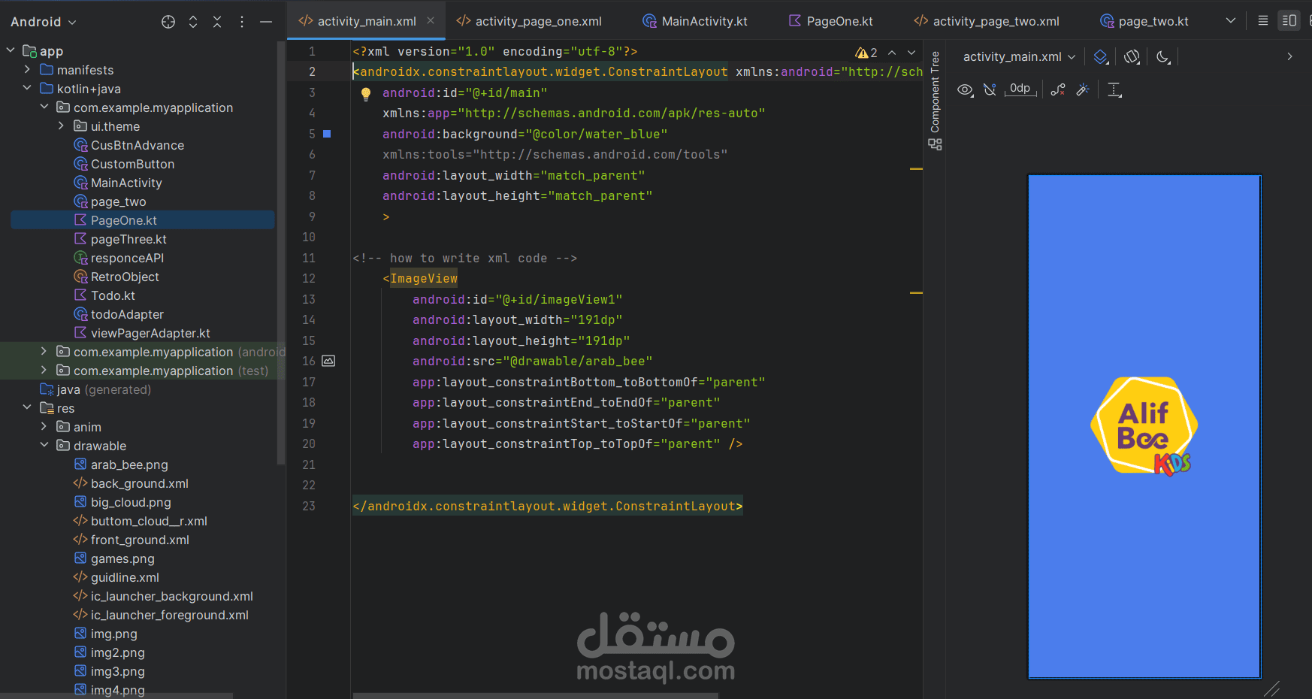Clear all constraints in layout
The width and height of the screenshot is (1312, 699).
point(1058,90)
